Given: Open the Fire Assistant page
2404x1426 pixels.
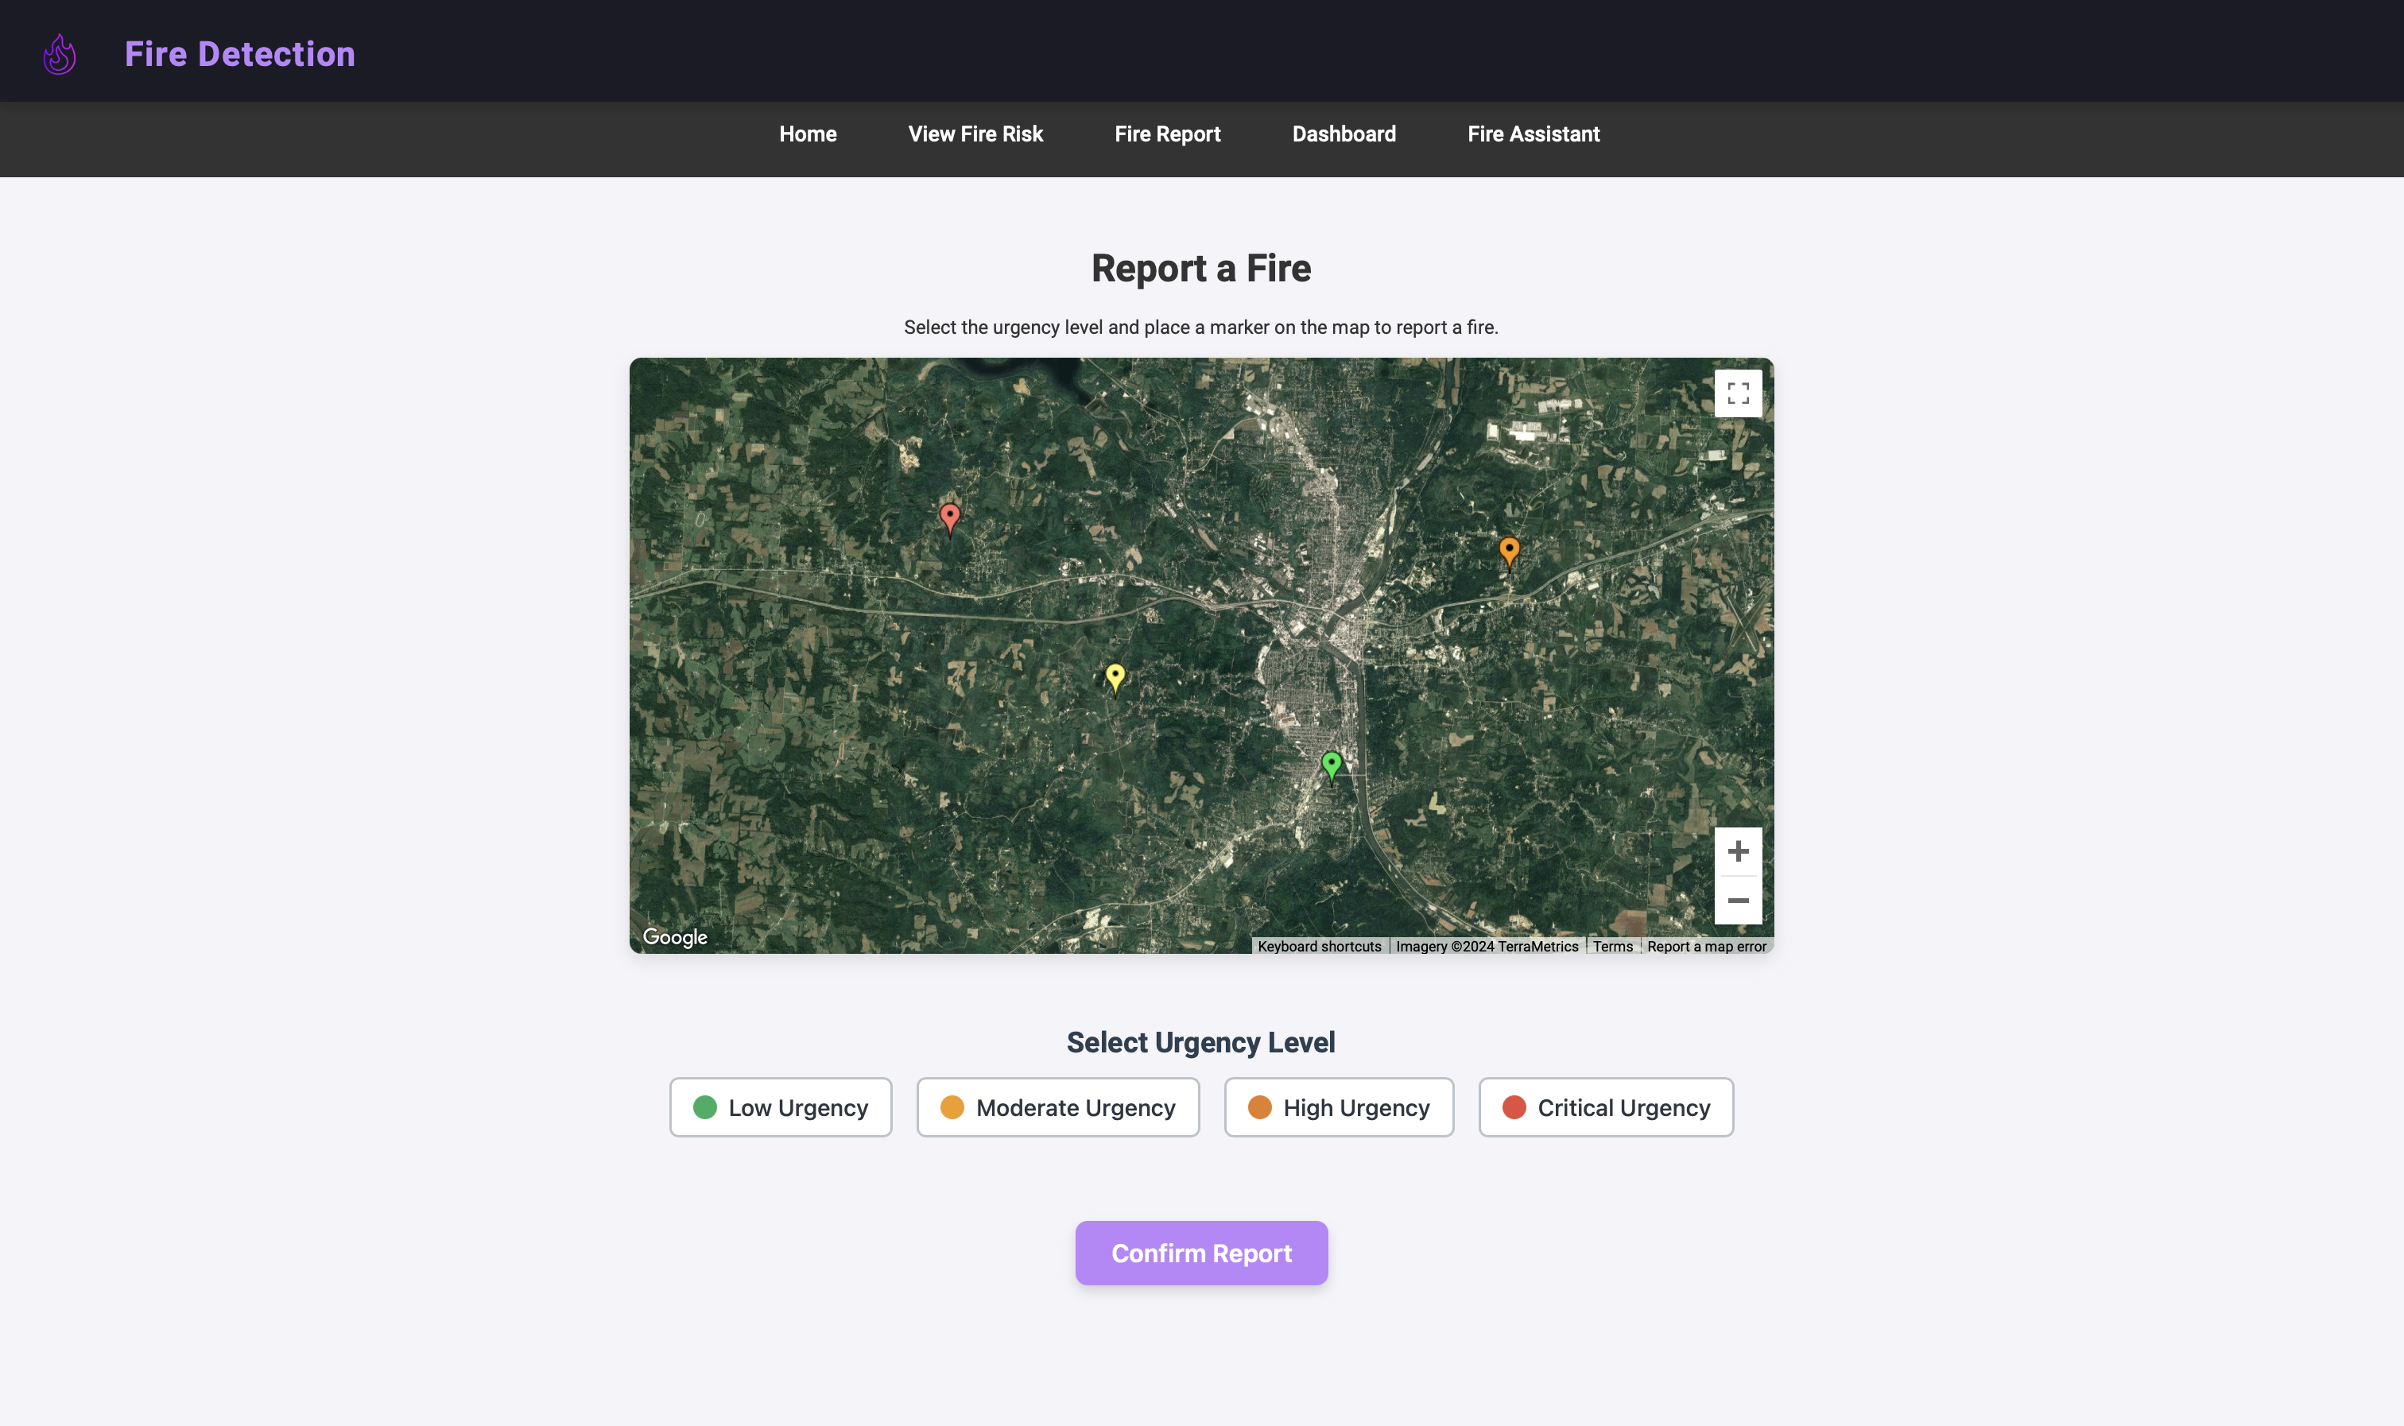Looking at the screenshot, I should pyautogui.click(x=1533, y=134).
